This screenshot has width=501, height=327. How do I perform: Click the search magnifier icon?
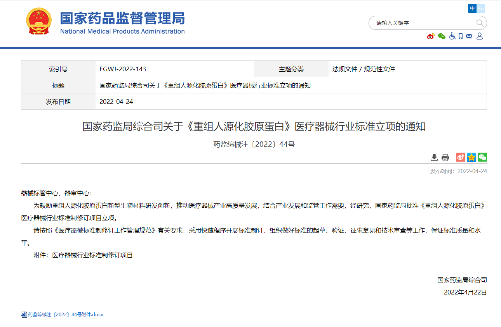tap(480, 23)
